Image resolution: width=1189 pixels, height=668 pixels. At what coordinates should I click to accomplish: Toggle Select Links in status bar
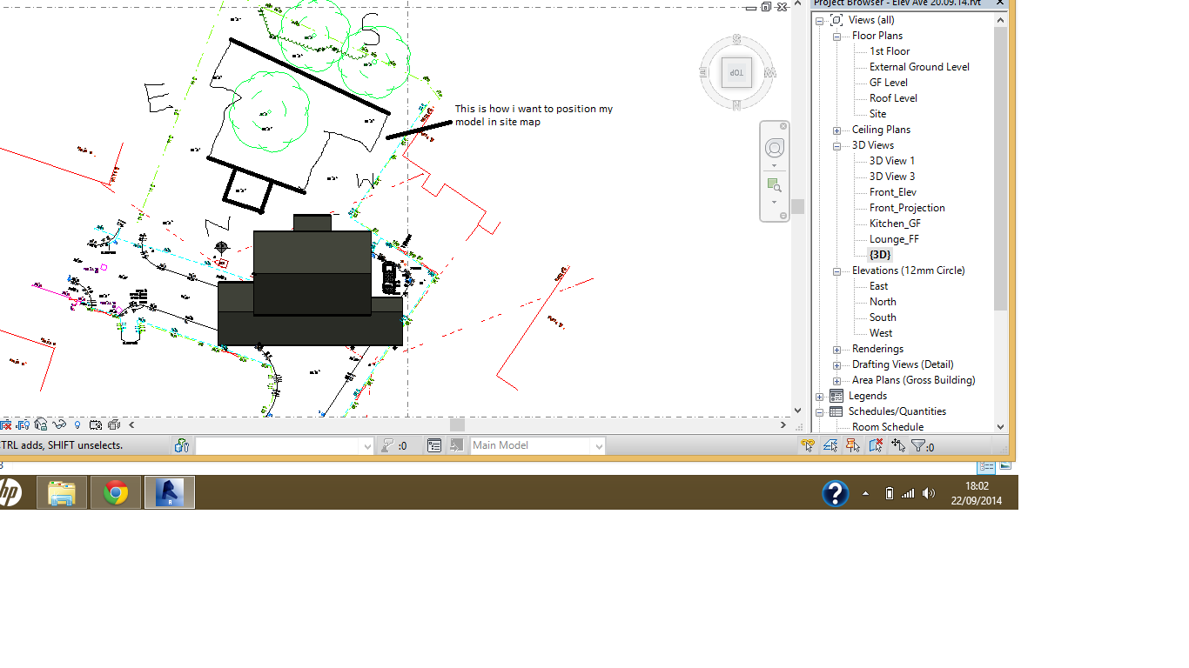click(x=808, y=445)
